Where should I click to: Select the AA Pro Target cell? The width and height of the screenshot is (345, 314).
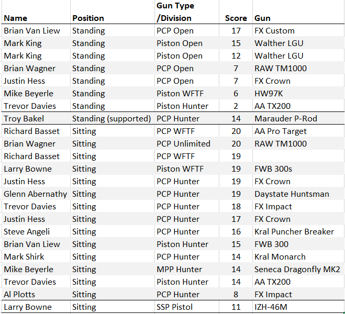coord(298,131)
